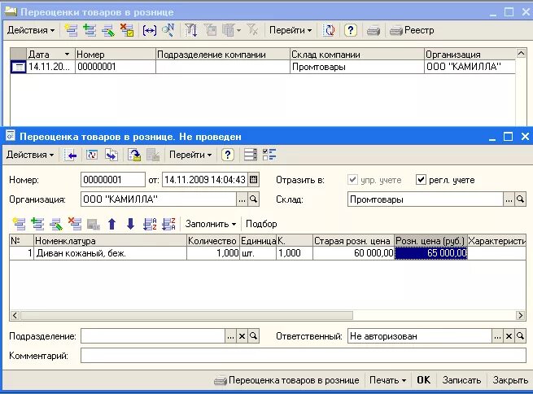This screenshot has height=394, width=533.
Task: Click the blue back arrow icon in the document toolbar
Action: pyautogui.click(x=71, y=155)
